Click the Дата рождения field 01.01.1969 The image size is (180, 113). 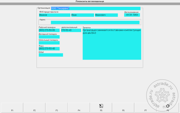point(132,15)
